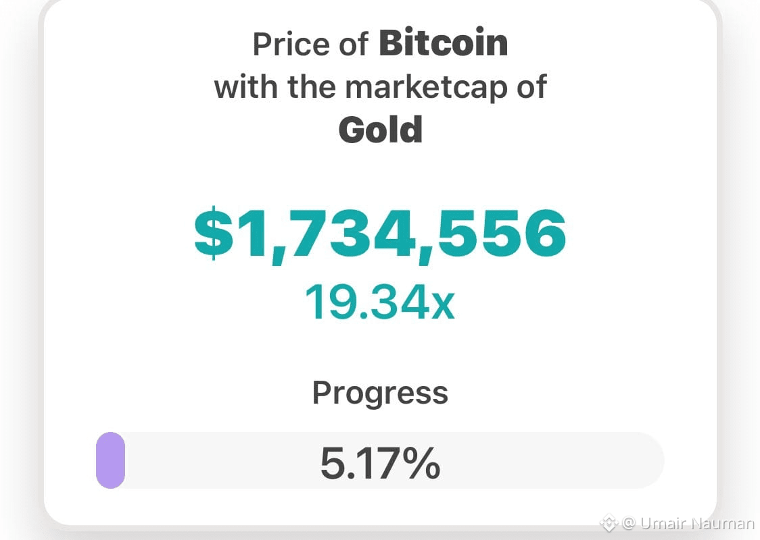Select the bold Gold word
This screenshot has height=540, width=760.
point(381,130)
